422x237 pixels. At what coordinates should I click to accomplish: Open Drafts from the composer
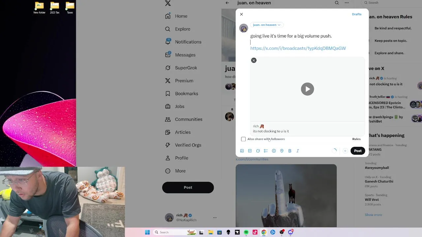357,14
